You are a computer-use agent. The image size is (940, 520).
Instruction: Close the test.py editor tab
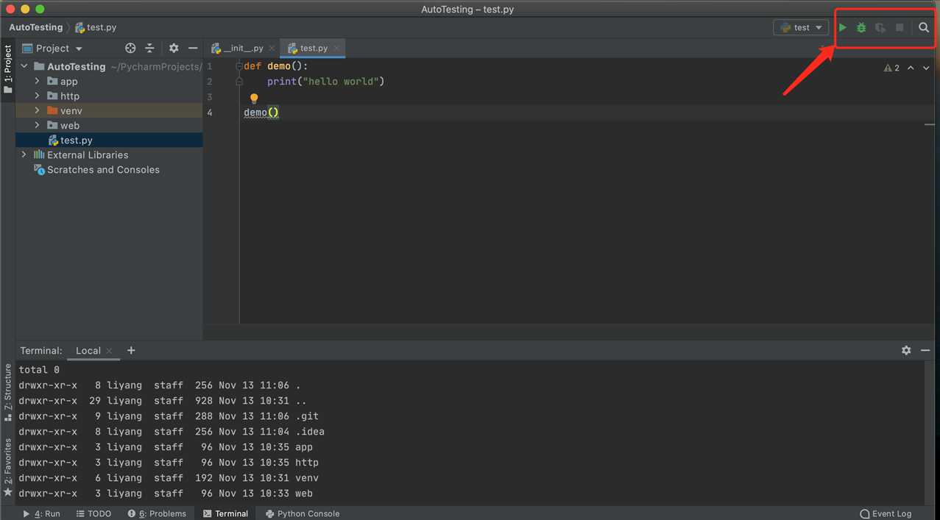(x=336, y=48)
